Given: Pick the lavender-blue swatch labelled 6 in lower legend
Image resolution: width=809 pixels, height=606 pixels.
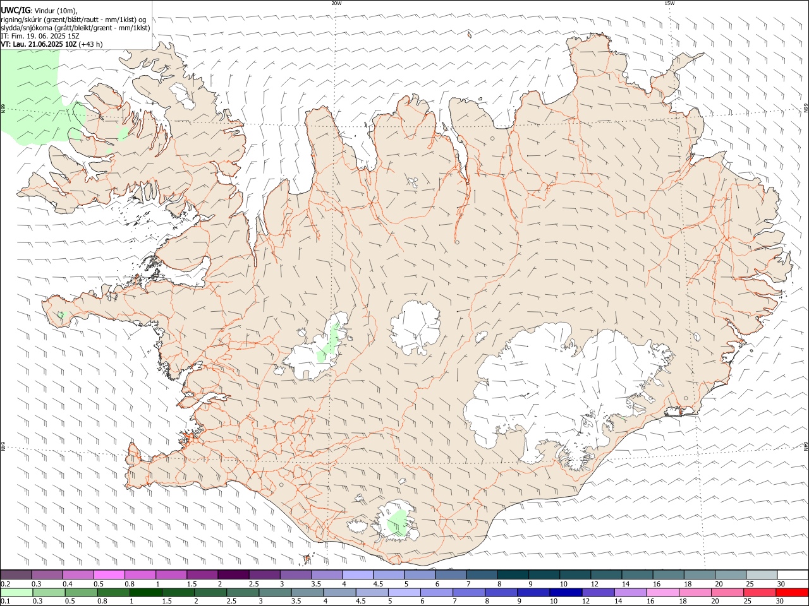Looking at the screenshot, I should pos(437,592).
